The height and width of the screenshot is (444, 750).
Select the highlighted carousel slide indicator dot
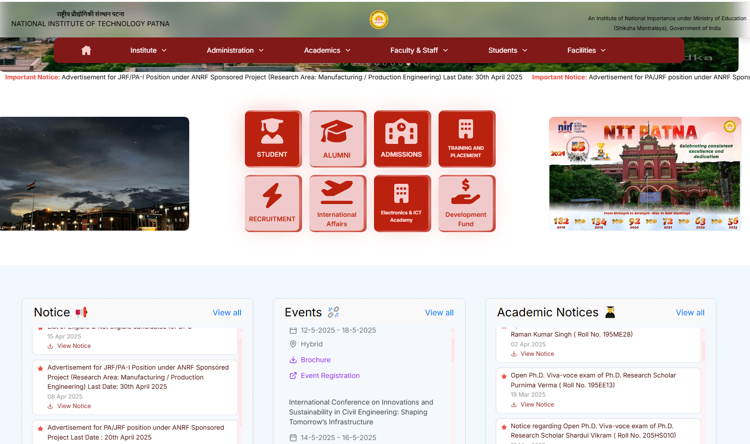tap(409, 64)
